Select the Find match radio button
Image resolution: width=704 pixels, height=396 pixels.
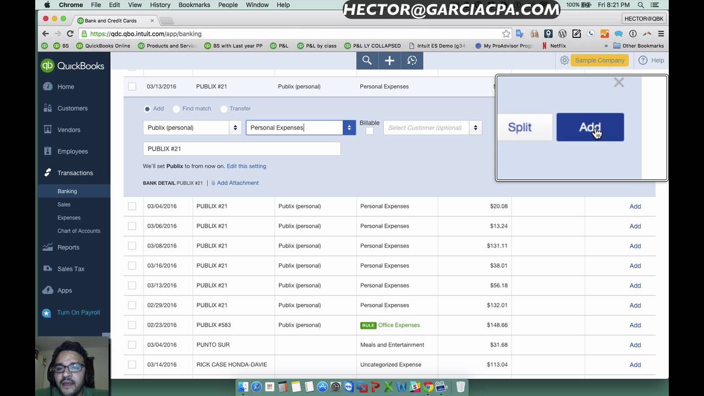[x=177, y=109]
